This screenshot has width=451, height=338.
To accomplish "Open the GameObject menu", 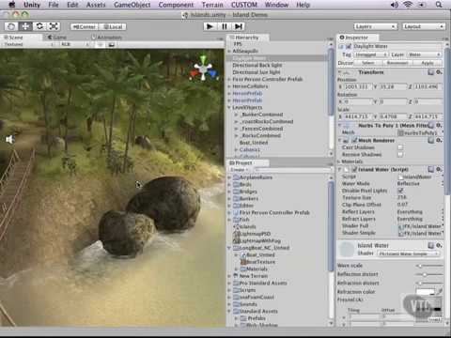I will (132, 5).
